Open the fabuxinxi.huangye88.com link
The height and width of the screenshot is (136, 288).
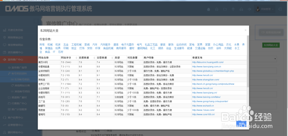208,62
